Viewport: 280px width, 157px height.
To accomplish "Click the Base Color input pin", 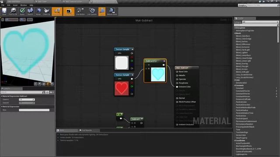I will [x=177, y=72].
